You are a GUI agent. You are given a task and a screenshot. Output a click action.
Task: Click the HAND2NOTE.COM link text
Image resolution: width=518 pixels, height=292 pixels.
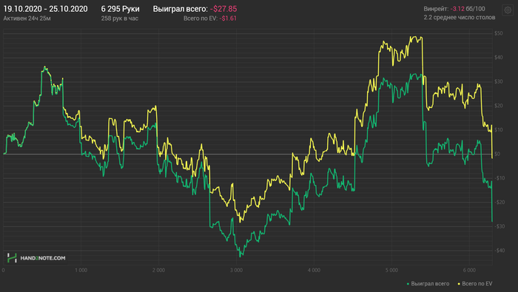[43, 258]
